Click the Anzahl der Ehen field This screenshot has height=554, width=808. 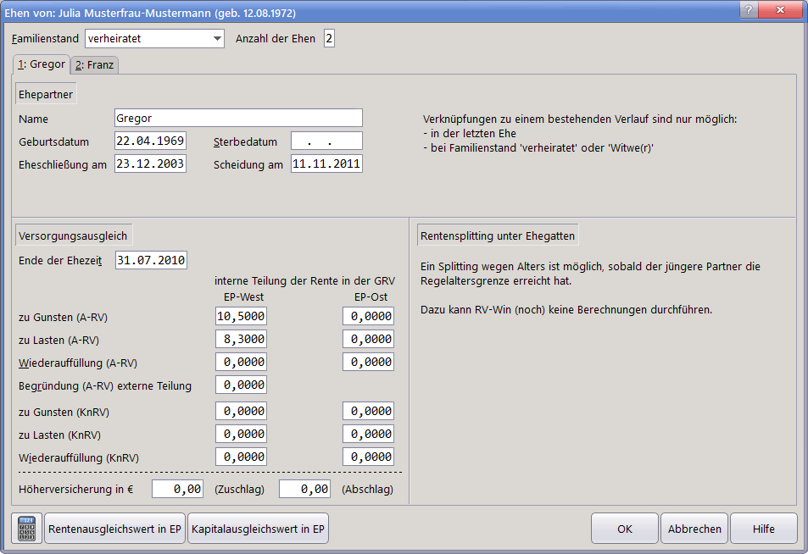(x=329, y=39)
